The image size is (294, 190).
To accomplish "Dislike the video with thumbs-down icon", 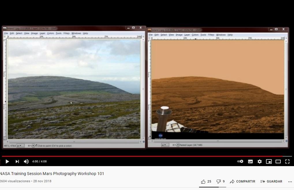I will [219, 181].
